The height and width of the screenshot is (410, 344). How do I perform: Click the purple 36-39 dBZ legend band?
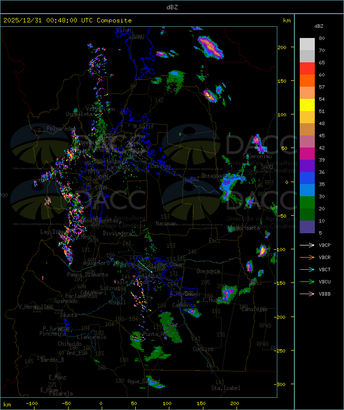click(x=307, y=166)
